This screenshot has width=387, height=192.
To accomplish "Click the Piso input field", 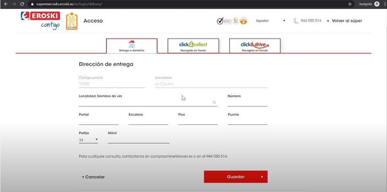I will tap(198, 121).
